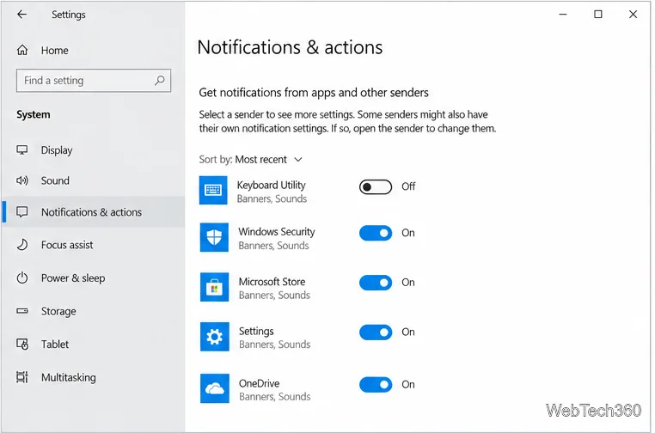Click the Microsoft Store bag icon
This screenshot has height=433, width=655.
tap(214, 287)
